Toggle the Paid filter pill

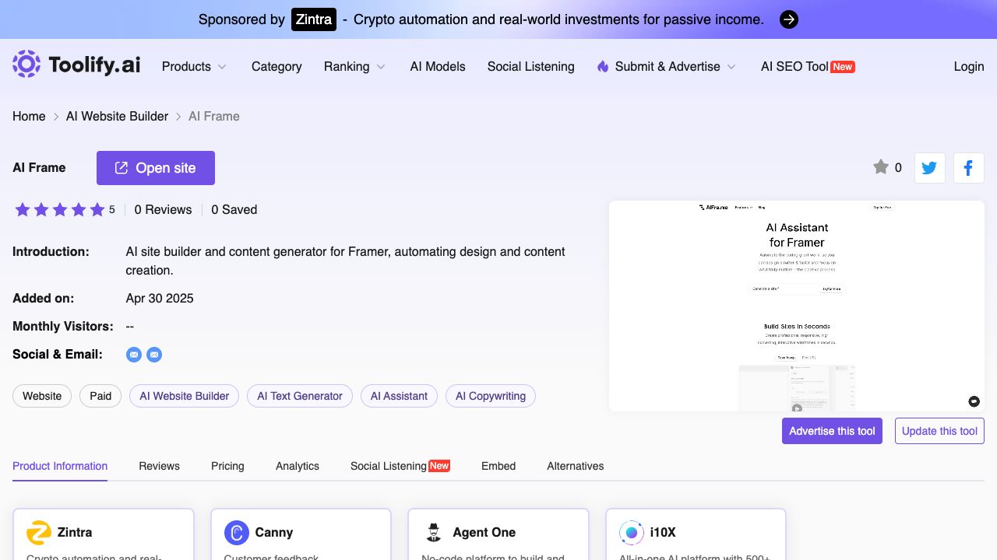click(x=100, y=396)
